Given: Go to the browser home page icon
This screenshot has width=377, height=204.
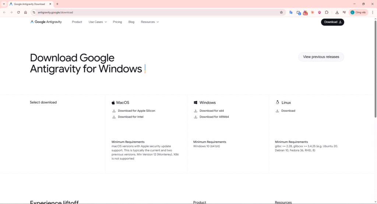Looking at the screenshot, I should coord(25,12).
